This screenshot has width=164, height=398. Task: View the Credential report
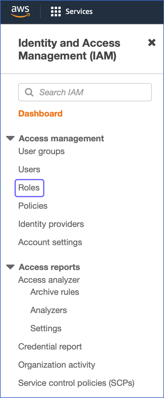50,346
